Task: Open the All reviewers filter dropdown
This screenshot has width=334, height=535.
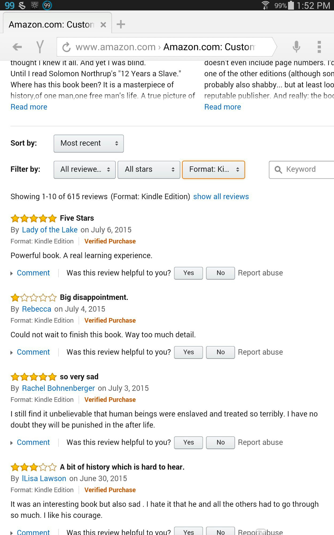Action: click(x=84, y=170)
